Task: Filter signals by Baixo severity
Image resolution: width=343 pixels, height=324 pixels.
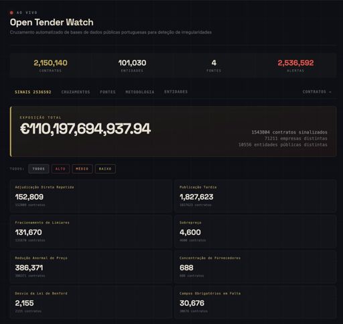Action: click(x=105, y=169)
